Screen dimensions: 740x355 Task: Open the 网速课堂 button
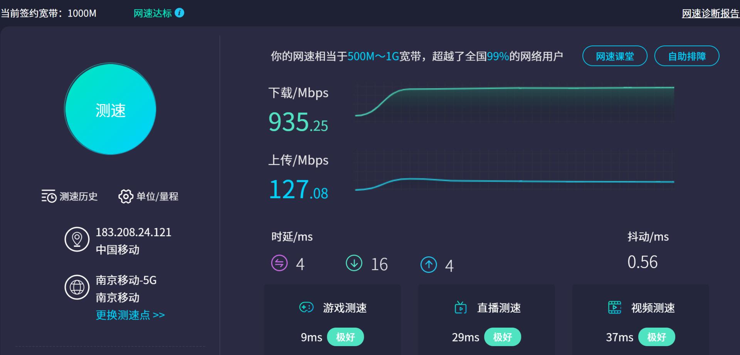pos(614,56)
